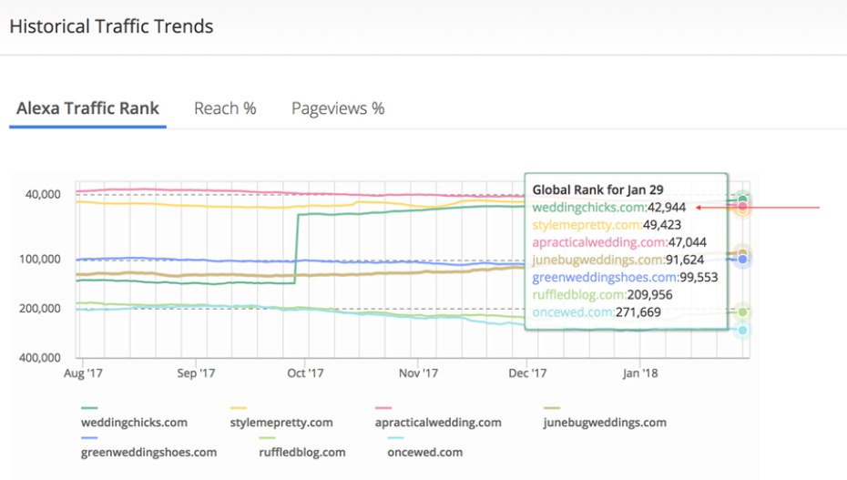Screen dimensions: 847x480
Task: Click apracticalwedding.com:47,044 in tooltip
Action: [619, 242]
